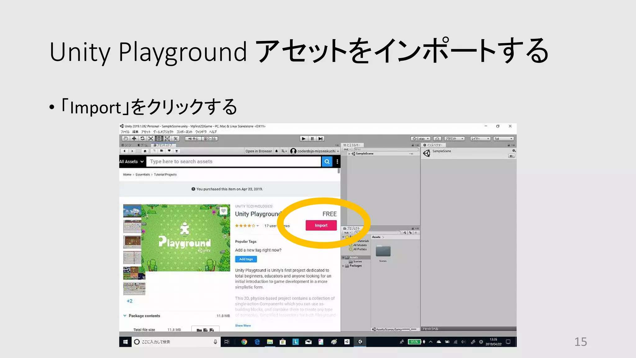Open All Assets category dropdown
Screen dimensions: 636x358
[x=131, y=162]
